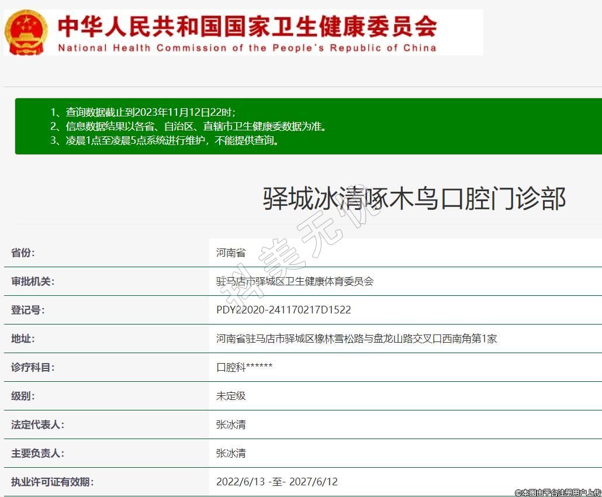Click the 诊疗科目 value 口腔科
Viewport: 602px width, 497px height.
click(x=244, y=367)
